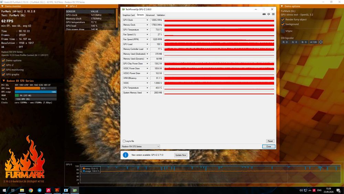Switch to FurMark via its taskbar flame icon
Screen dimensions: 344x194
[x=57, y=190]
